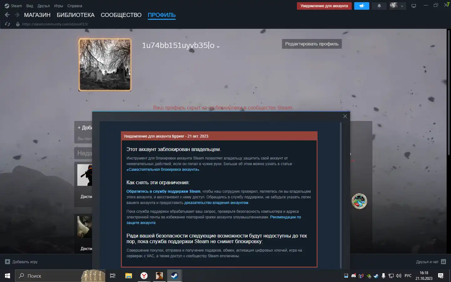The image size is (451, 282).
Task: Switch to the БИБЛИОТЕКА tab
Action: tap(75, 15)
